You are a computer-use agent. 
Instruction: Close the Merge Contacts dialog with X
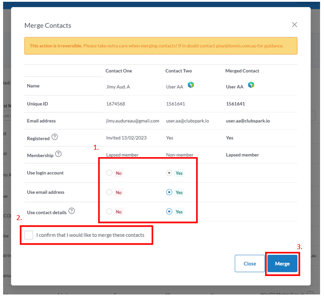click(x=295, y=25)
